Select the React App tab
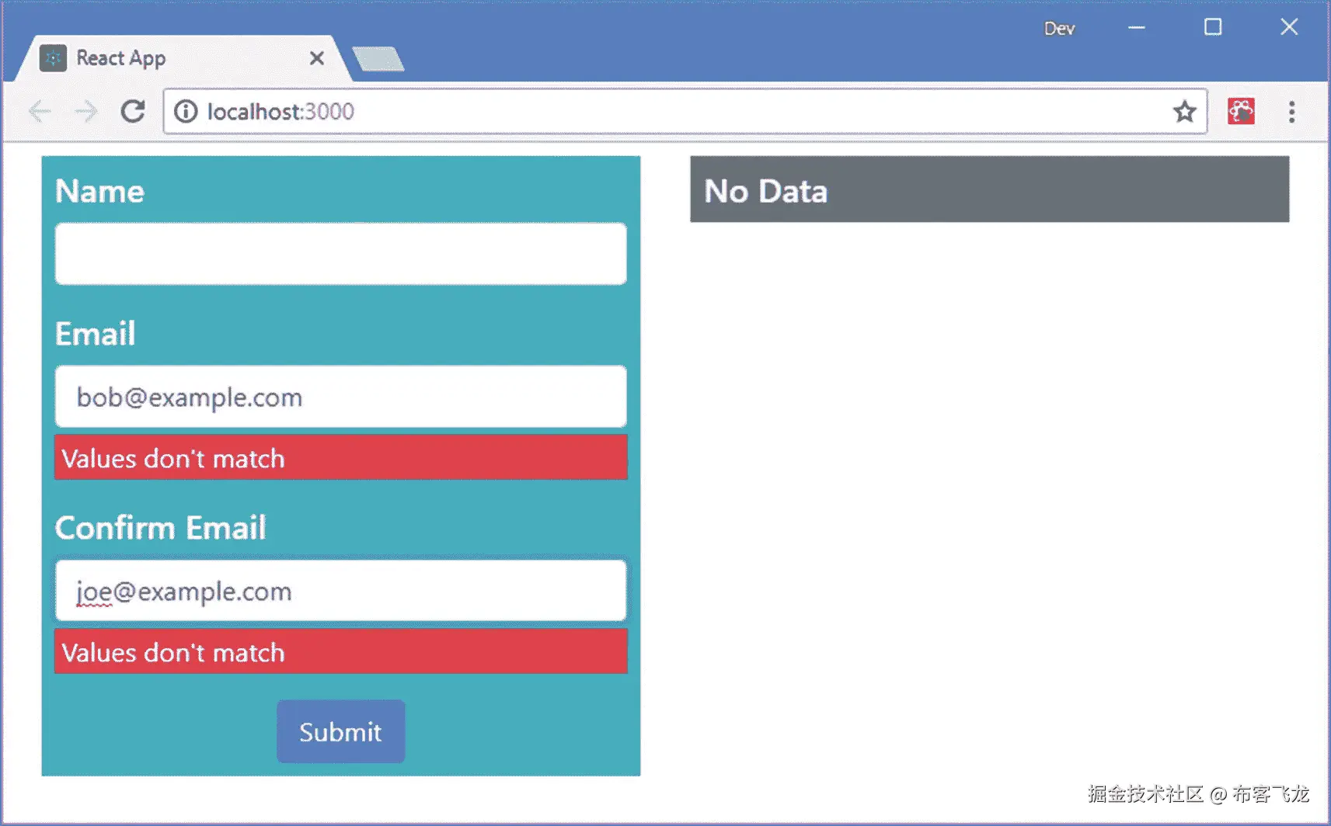The height and width of the screenshot is (826, 1331). pos(183,58)
